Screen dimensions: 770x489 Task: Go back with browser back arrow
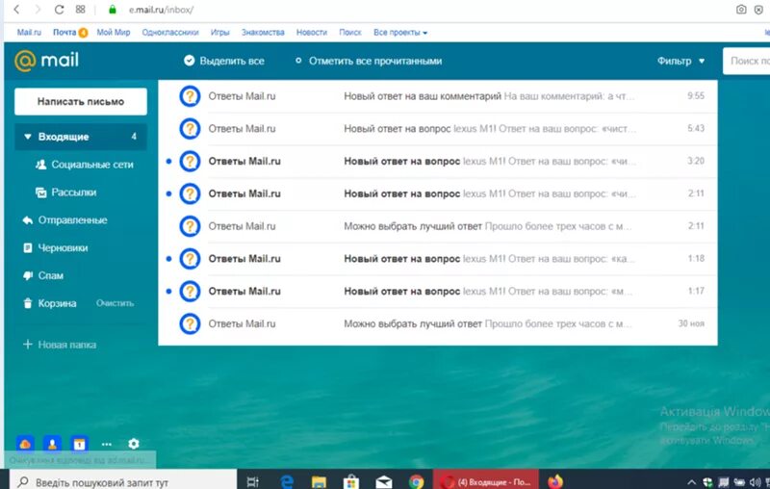pos(16,10)
